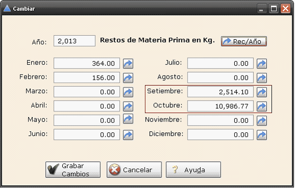This screenshot has height=188, width=295.
Task: Select the Julio value field
Action: coord(220,63)
